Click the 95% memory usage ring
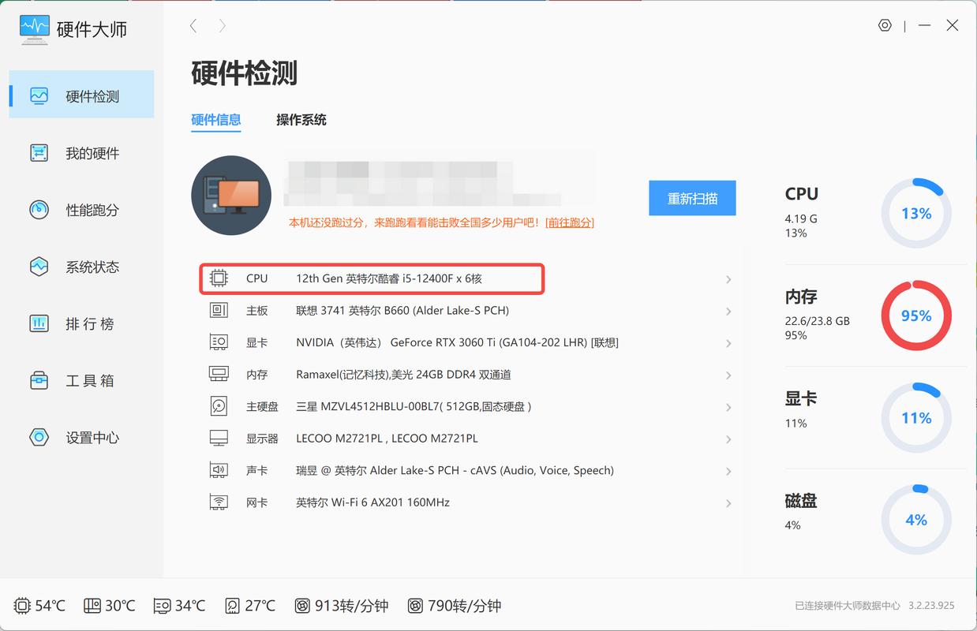Screen dimensions: 977x631 [x=915, y=315]
